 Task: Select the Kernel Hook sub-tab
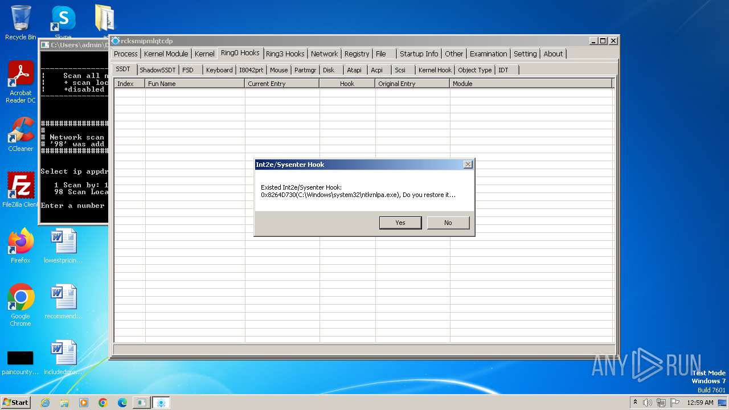click(x=435, y=70)
